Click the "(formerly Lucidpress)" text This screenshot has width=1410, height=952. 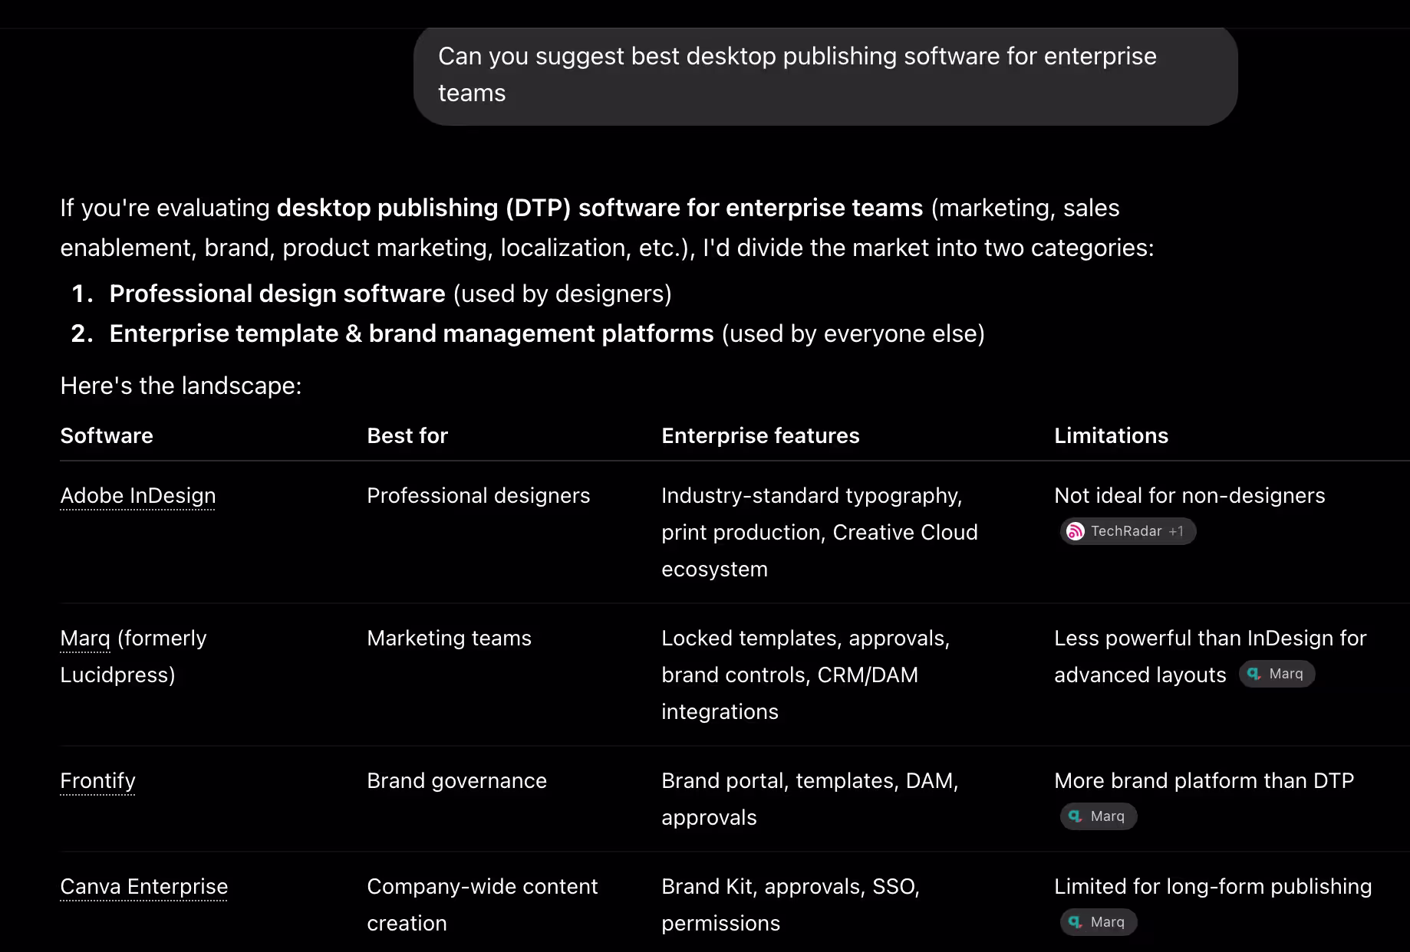133,657
